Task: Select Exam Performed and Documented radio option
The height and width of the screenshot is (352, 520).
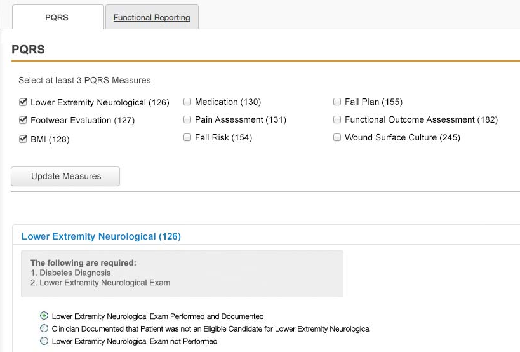Action: 44,316
